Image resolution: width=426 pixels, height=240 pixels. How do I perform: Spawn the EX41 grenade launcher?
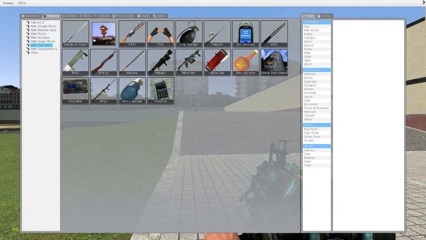132,34
